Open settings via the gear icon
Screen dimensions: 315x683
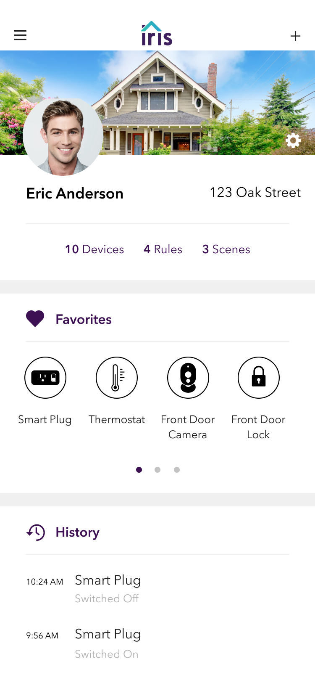click(x=293, y=140)
